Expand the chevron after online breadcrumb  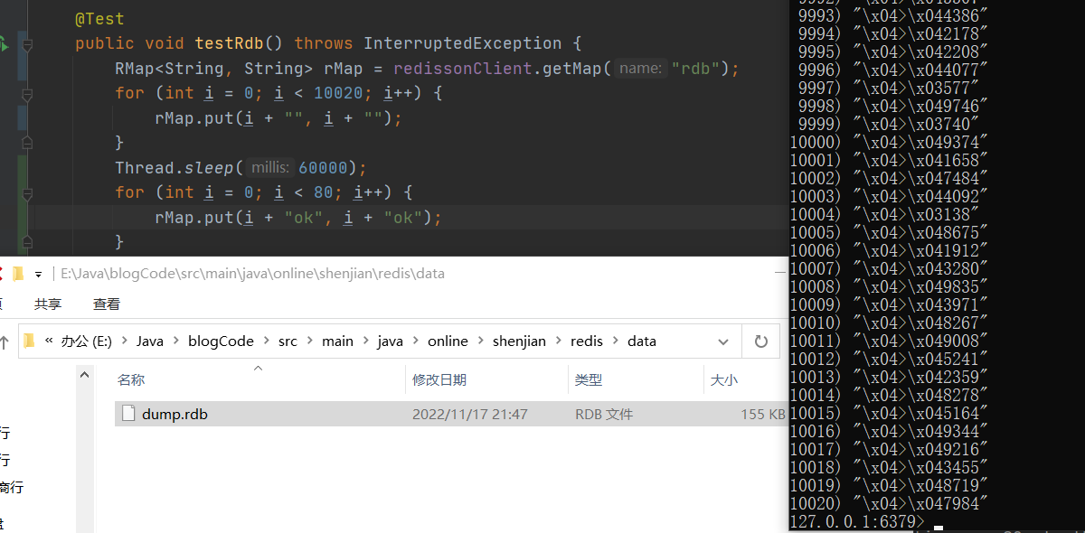point(481,341)
